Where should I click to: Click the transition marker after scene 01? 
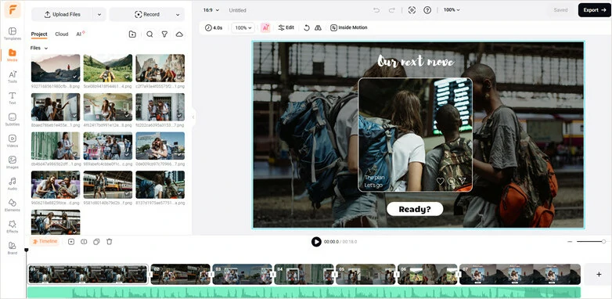click(149, 275)
